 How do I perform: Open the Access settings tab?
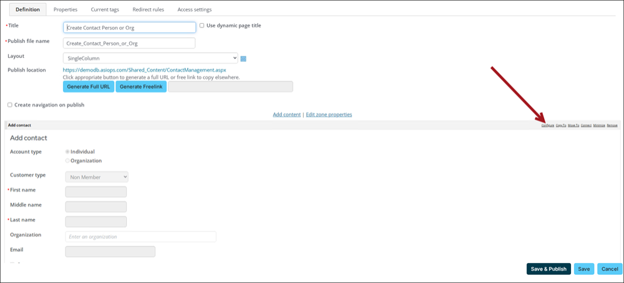(194, 10)
